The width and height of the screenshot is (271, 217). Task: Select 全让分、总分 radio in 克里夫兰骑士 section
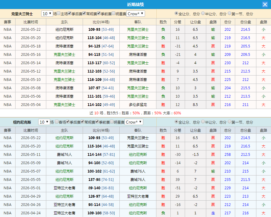(x=176, y=13)
